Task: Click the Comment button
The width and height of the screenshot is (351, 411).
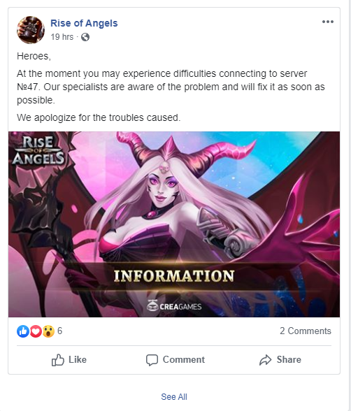Action: [x=175, y=359]
